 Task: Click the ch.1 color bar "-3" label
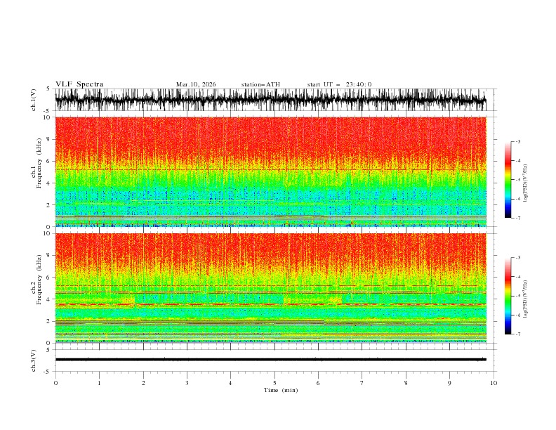[518, 141]
